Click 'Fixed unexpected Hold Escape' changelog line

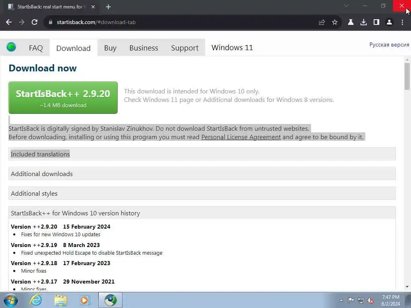click(x=92, y=253)
